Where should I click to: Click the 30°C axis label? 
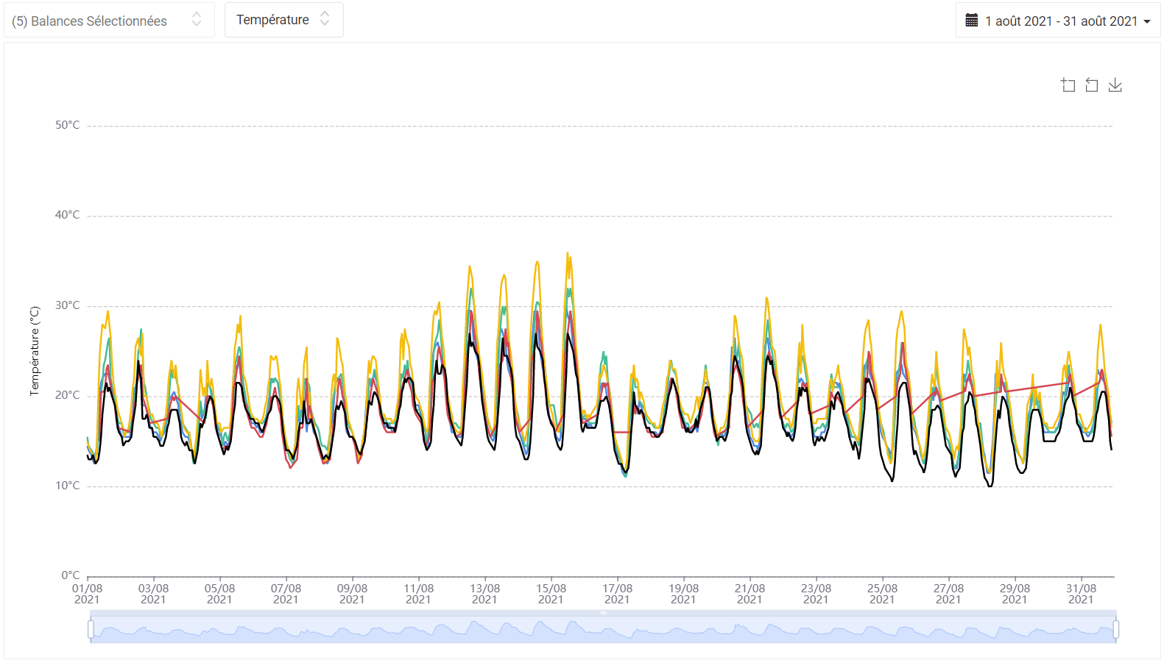(67, 305)
